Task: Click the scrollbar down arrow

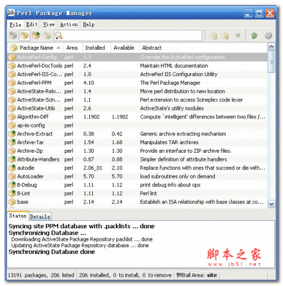Action: coord(272,204)
